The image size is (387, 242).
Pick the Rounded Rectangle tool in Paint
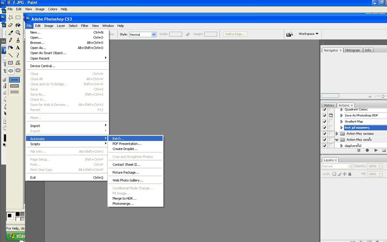(18, 71)
